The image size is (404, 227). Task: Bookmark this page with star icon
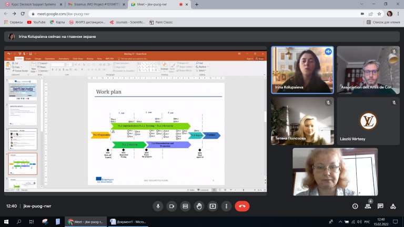point(379,14)
